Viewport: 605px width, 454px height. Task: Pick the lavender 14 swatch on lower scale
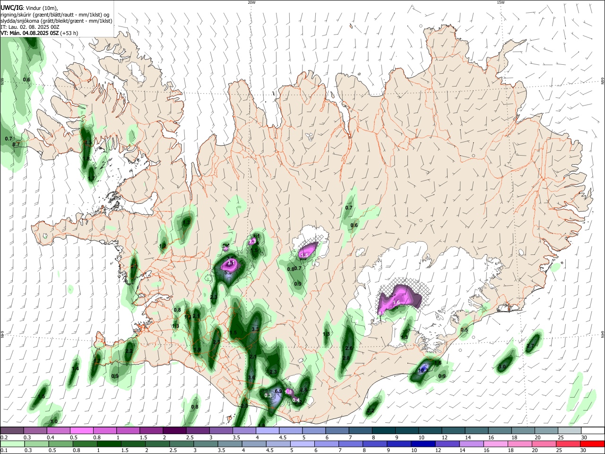(472, 444)
